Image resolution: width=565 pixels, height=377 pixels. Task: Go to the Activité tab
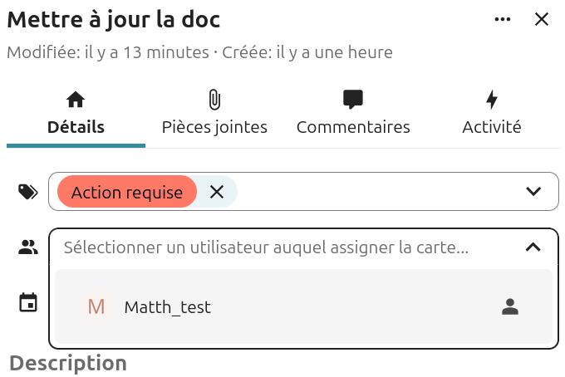(492, 127)
